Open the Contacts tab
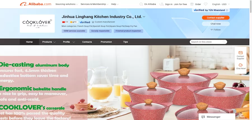 87,42
